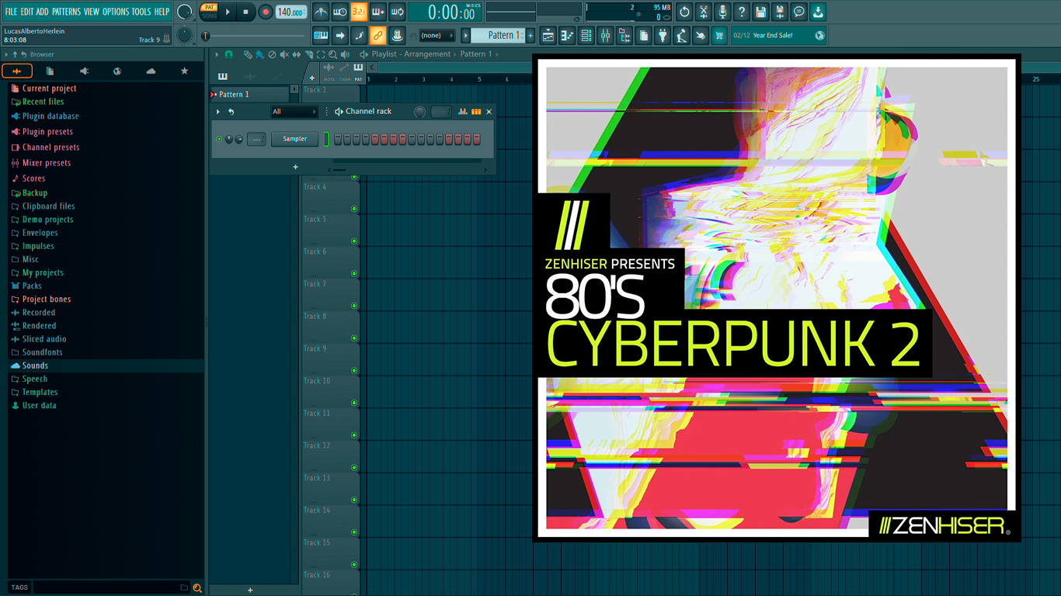Click the 140.000 tempo display
This screenshot has width=1061, height=596.
tap(291, 12)
